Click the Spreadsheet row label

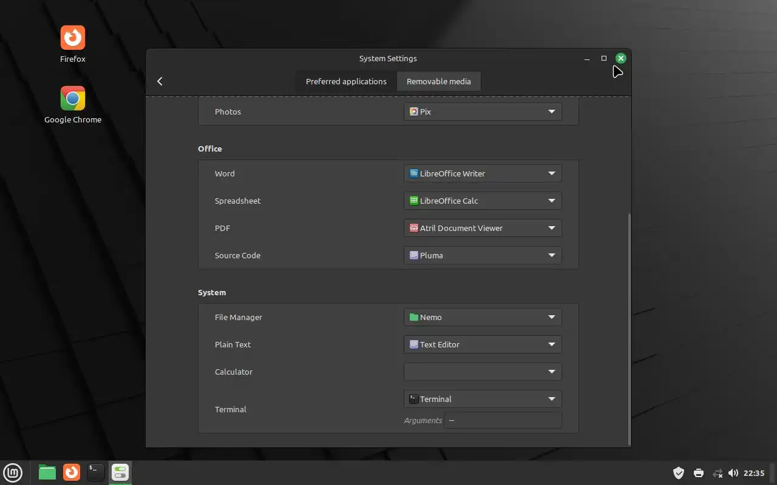[x=237, y=201]
